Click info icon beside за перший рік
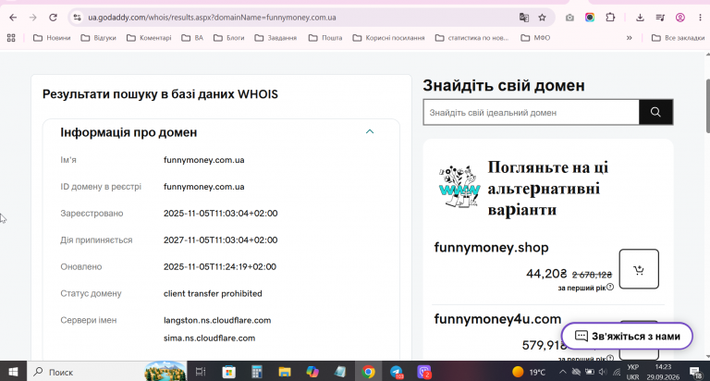This screenshot has height=381, width=710. tap(610, 288)
